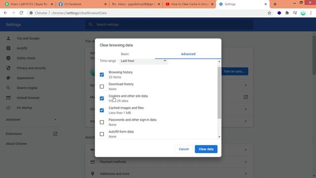
Task: Check the Download history checkbox
Action: (102, 87)
